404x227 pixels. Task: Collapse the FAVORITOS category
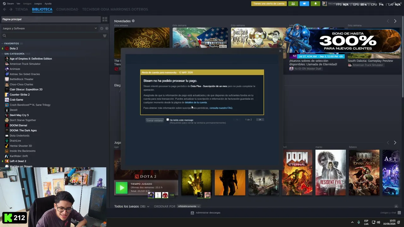tap(12, 44)
